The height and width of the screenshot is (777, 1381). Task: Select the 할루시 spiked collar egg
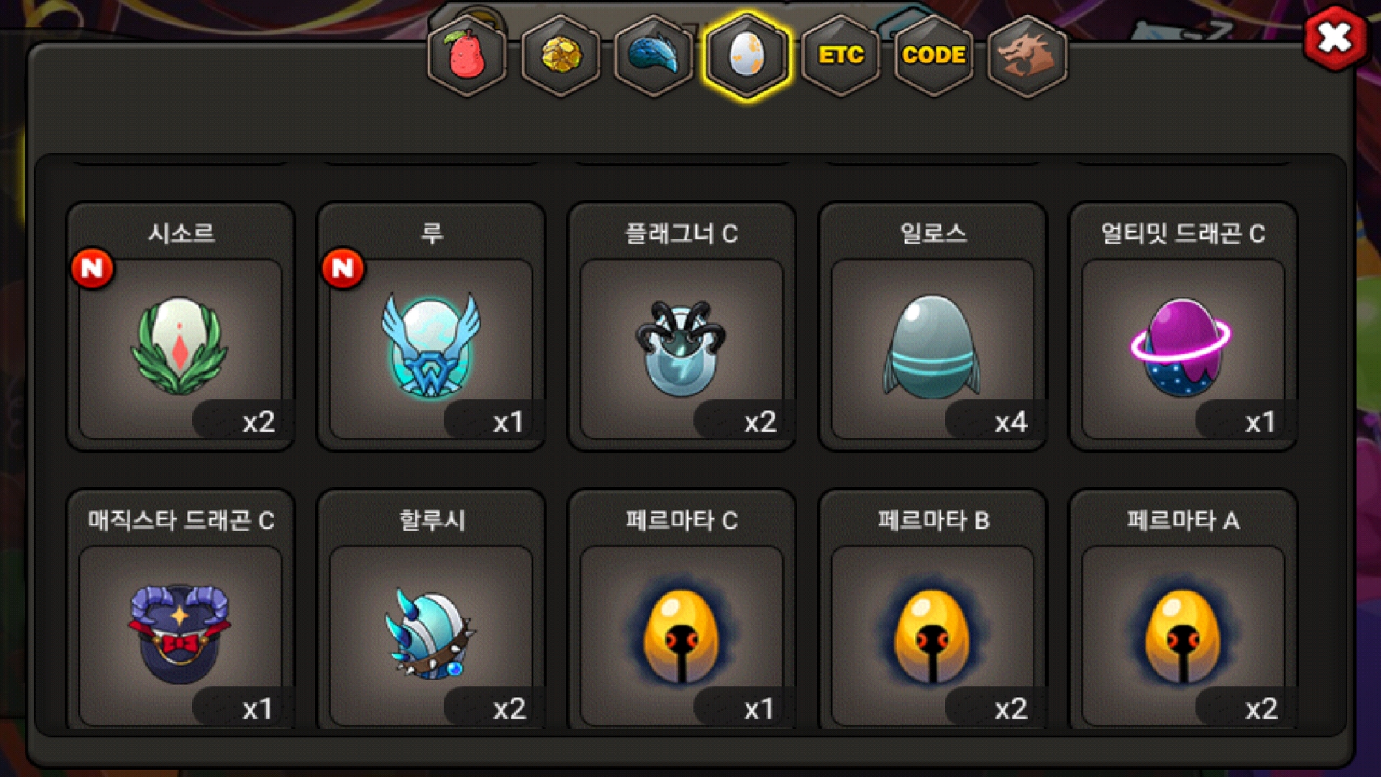pyautogui.click(x=431, y=609)
